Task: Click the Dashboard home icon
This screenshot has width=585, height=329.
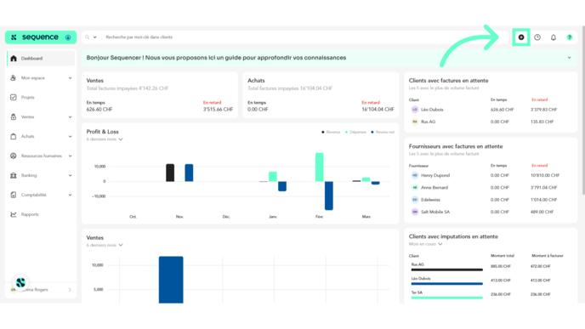Action: (14, 59)
